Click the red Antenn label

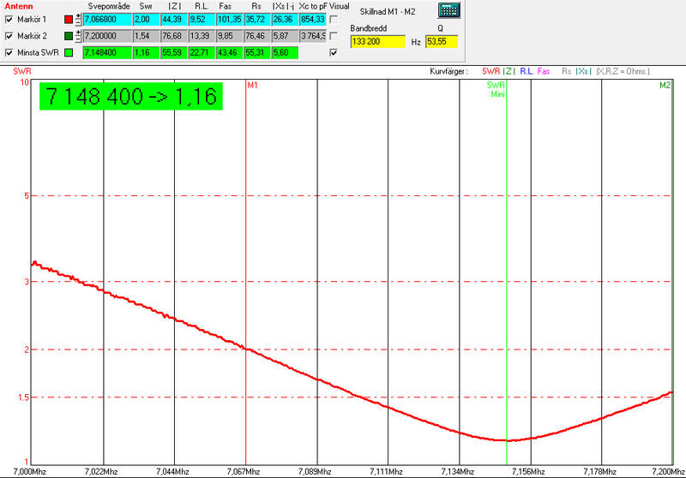click(x=18, y=7)
